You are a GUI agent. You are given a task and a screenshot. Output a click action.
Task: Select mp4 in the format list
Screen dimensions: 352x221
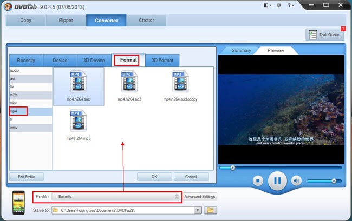pos(31,111)
